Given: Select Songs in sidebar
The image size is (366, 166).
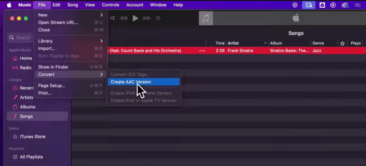Looking at the screenshot, I should pyautogui.click(x=37, y=116).
